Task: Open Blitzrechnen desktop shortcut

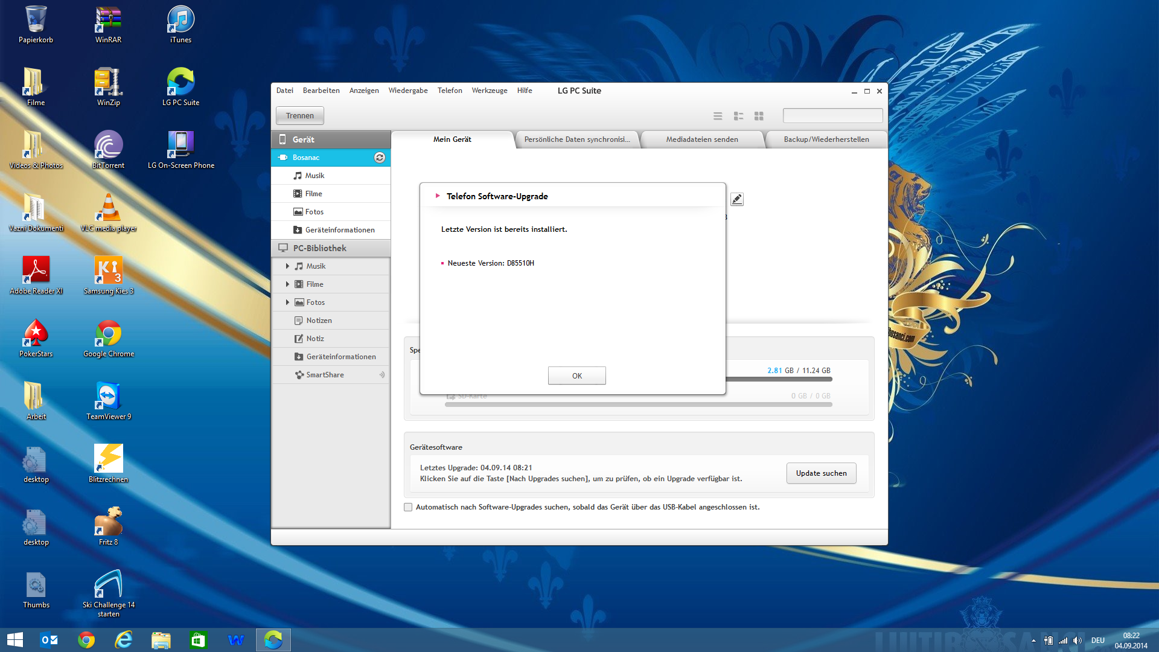Action: click(108, 464)
